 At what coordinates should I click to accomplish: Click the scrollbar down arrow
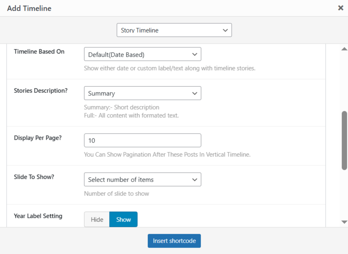[x=344, y=222]
